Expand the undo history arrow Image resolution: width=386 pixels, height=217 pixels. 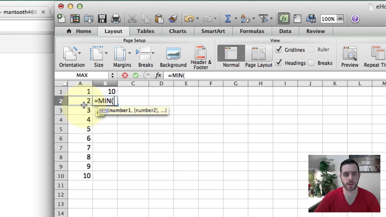coord(198,19)
